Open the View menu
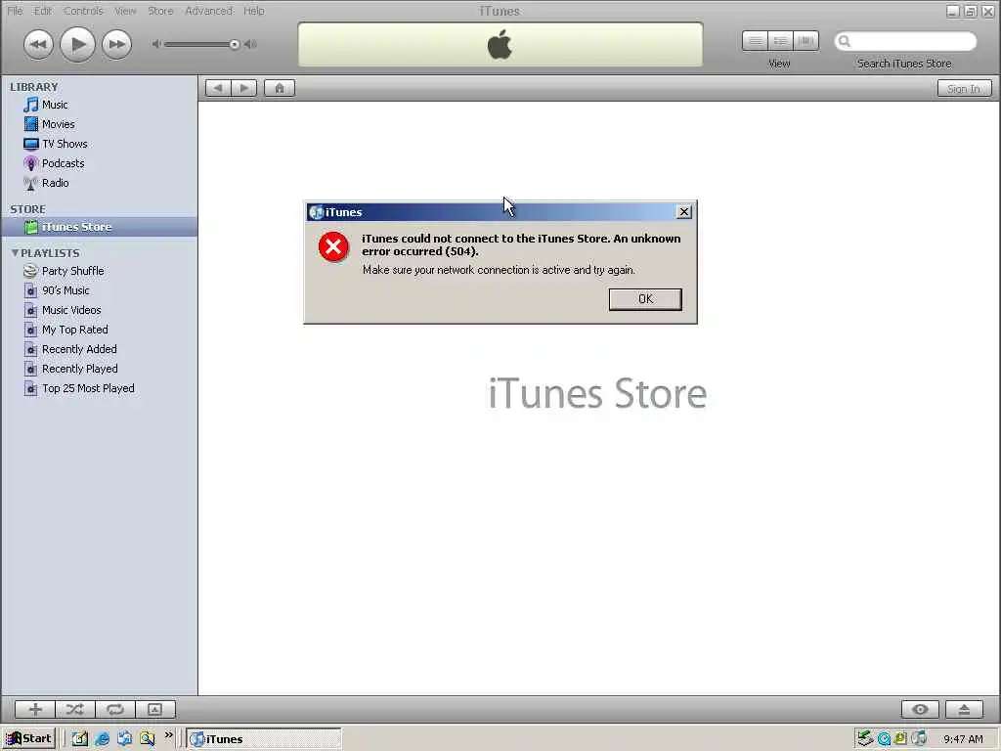1001x751 pixels. (125, 11)
